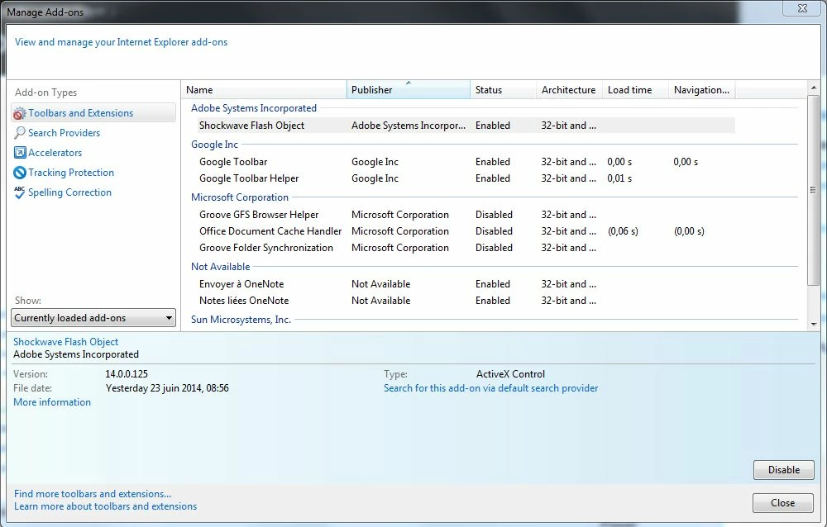Viewport: 827px width, 527px height.
Task: Search for this add-on via default provider
Action: [x=491, y=388]
